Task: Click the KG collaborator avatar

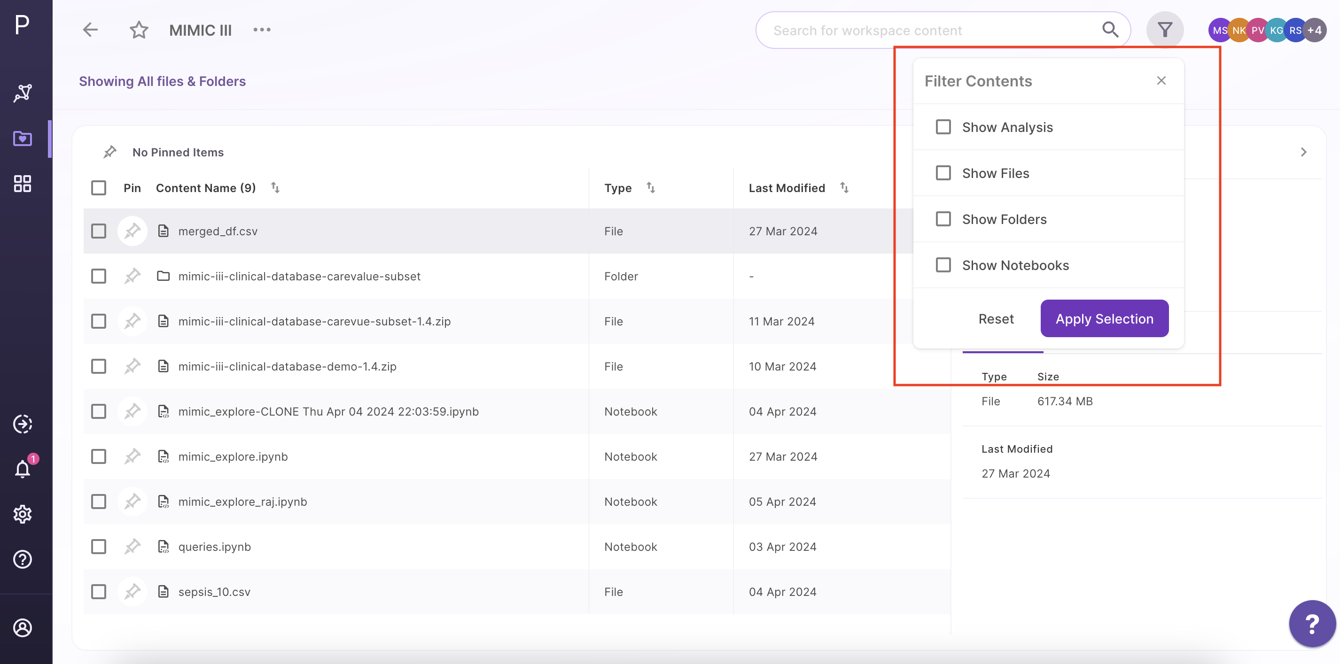Action: coord(1276,30)
